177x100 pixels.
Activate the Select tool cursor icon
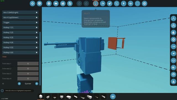[x=96, y=4]
